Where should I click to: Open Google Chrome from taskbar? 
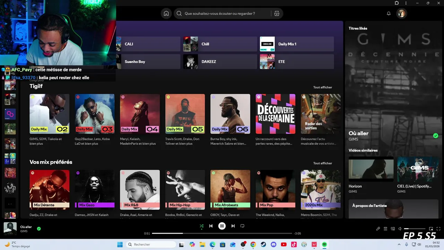[x=253, y=244]
